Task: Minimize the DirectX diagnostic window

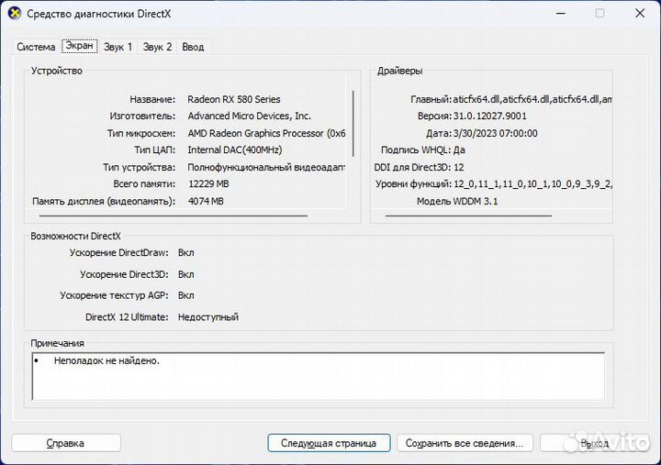Action: (559, 14)
